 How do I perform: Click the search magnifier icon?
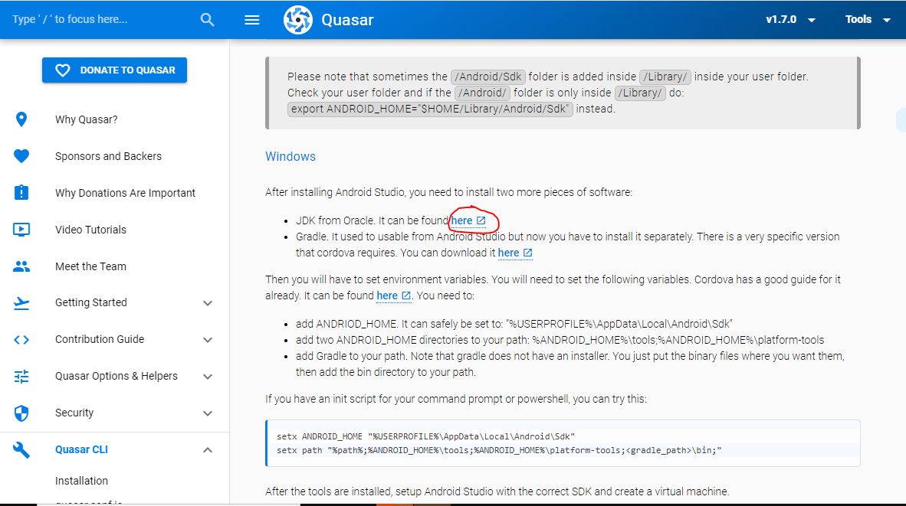pyautogui.click(x=207, y=19)
